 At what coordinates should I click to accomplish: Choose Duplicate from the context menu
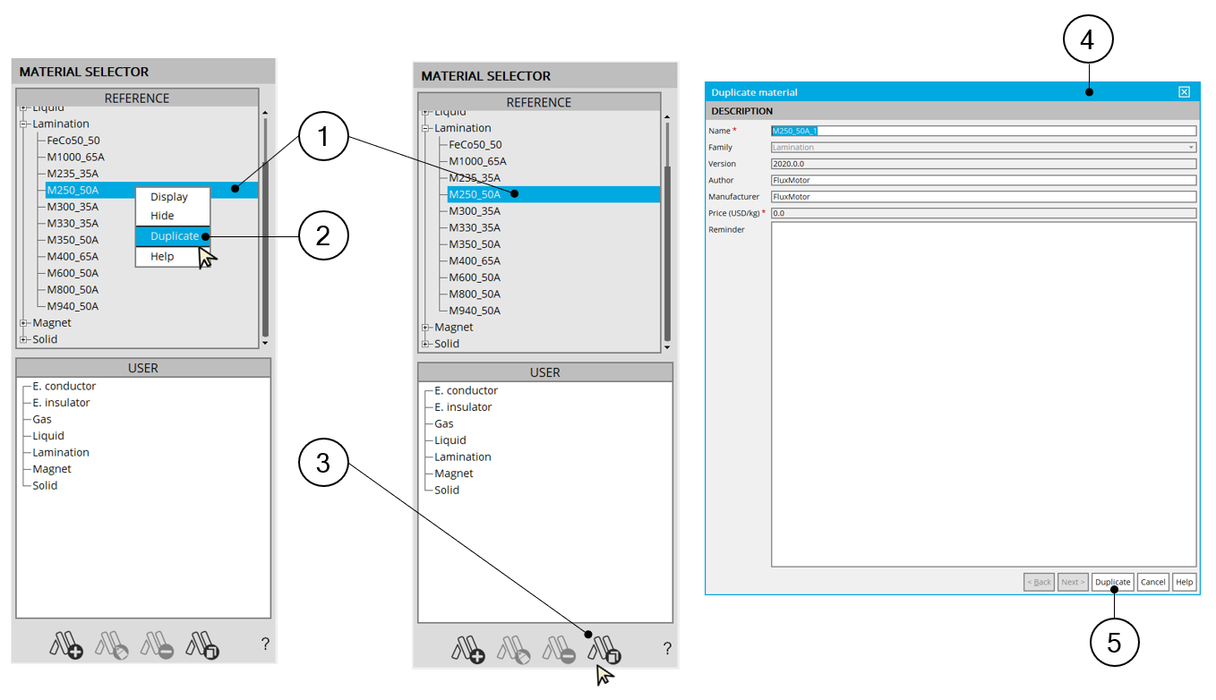(x=175, y=236)
